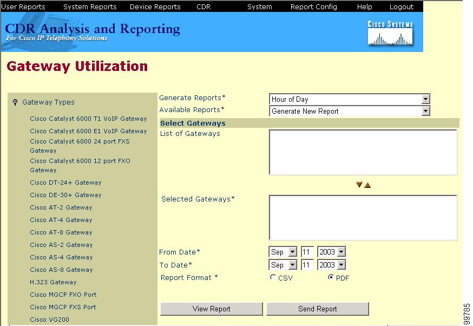Image resolution: width=473 pixels, height=326 pixels.
Task: Open the Report Config menu
Action: click(x=314, y=6)
